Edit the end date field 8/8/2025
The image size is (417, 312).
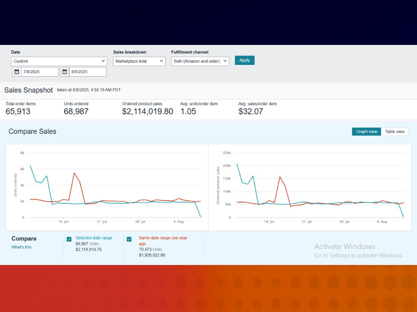click(88, 72)
